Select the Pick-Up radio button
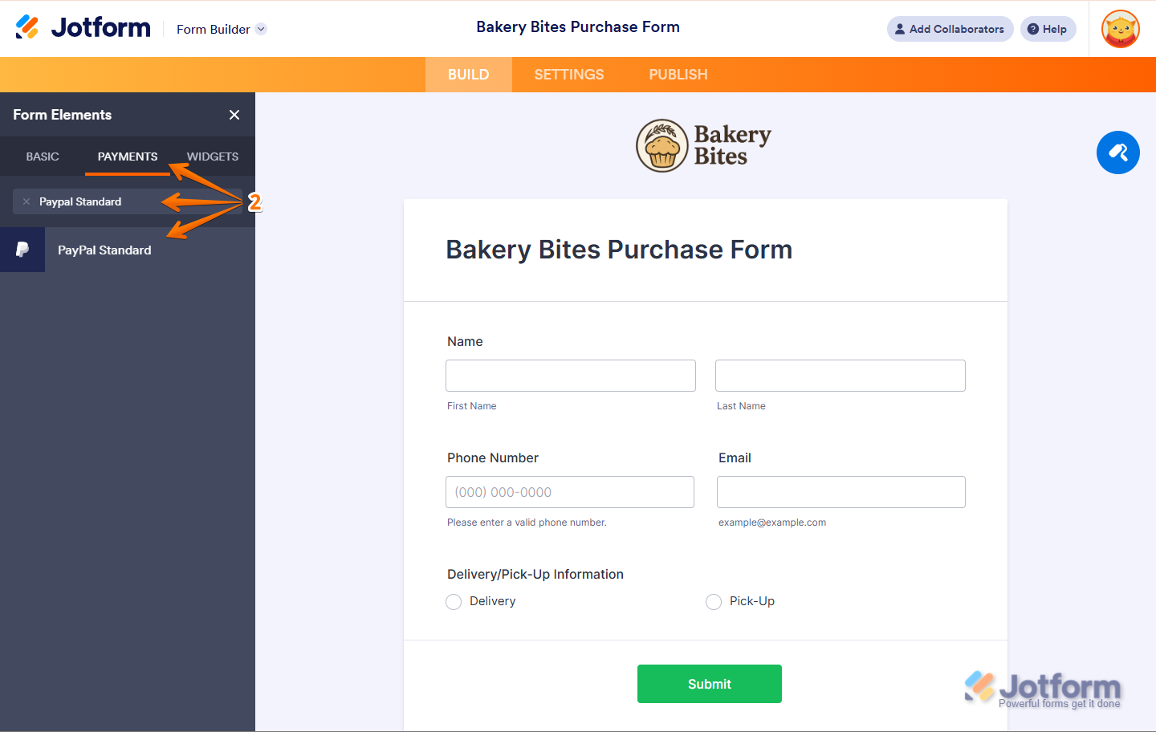The height and width of the screenshot is (732, 1156). tap(714, 602)
